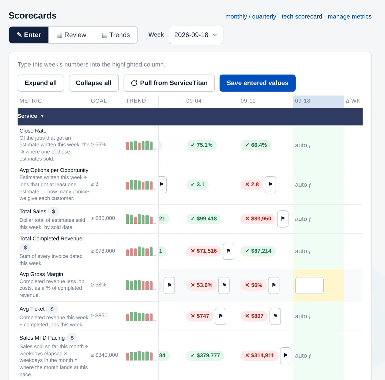
Task: Flag the $83,950 Total Sales value
Action: point(283,219)
